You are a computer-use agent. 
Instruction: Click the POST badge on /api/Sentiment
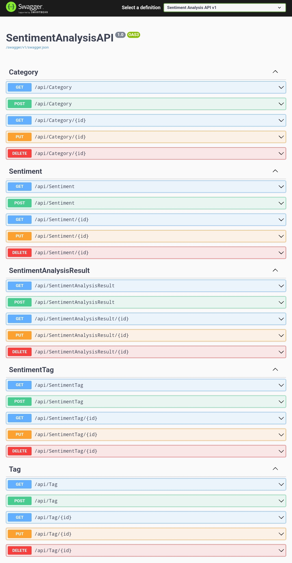[x=19, y=203]
